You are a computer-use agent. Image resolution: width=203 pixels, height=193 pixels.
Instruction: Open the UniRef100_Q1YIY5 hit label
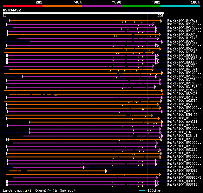click(182, 38)
